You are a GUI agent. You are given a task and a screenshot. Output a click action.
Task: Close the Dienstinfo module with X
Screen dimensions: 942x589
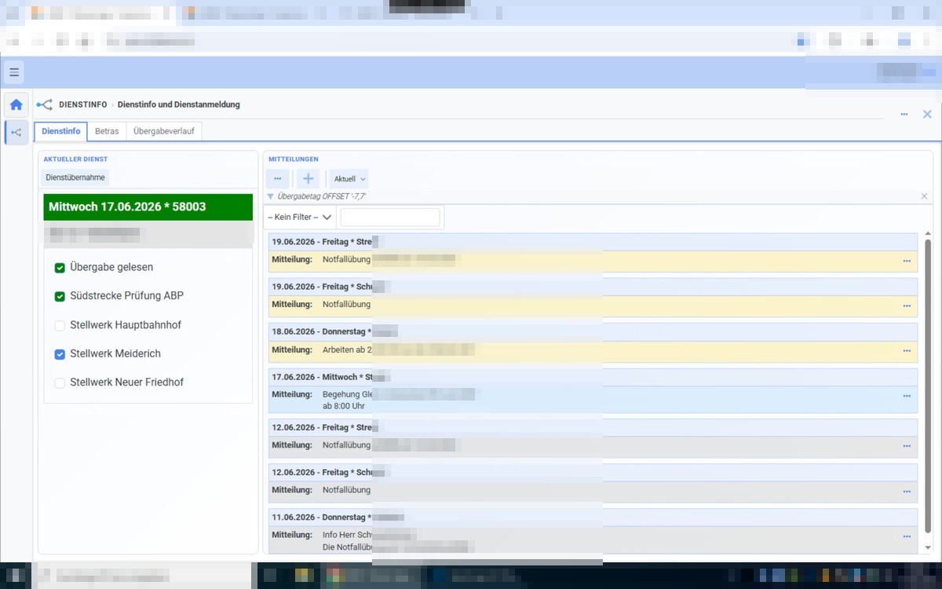(x=927, y=115)
